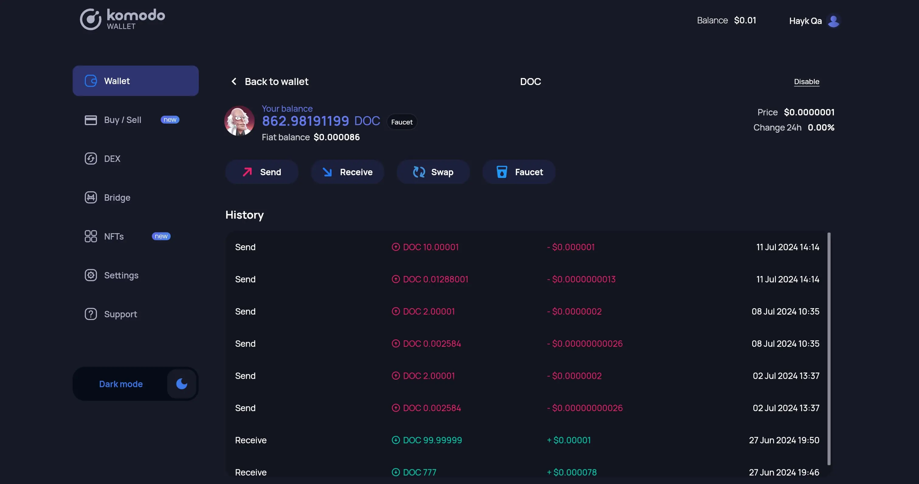Click Back to wallet navigation link
The image size is (919, 484).
click(x=270, y=81)
